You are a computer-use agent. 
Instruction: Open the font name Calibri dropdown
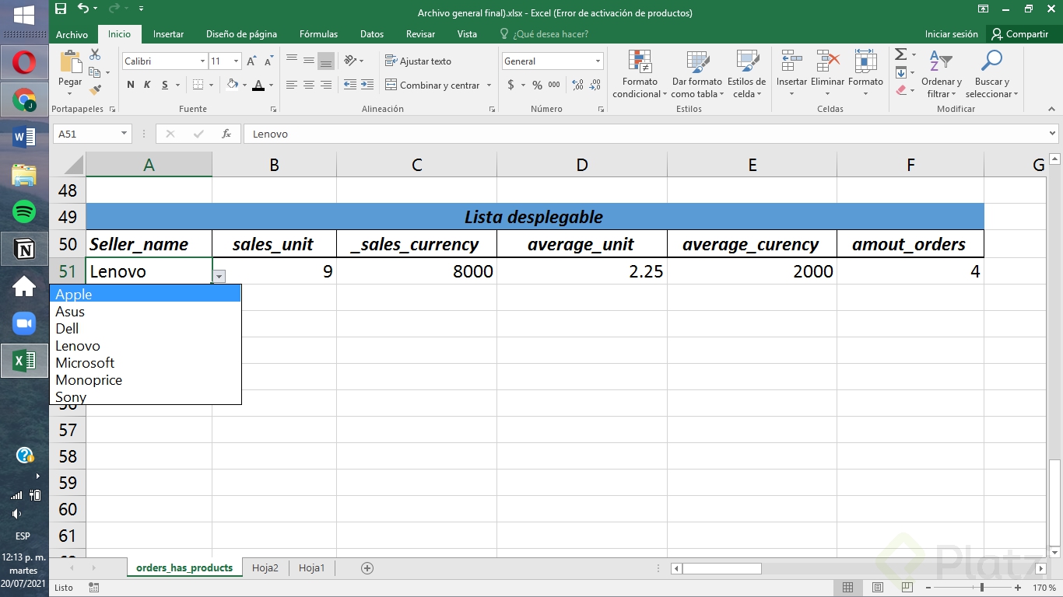point(202,61)
